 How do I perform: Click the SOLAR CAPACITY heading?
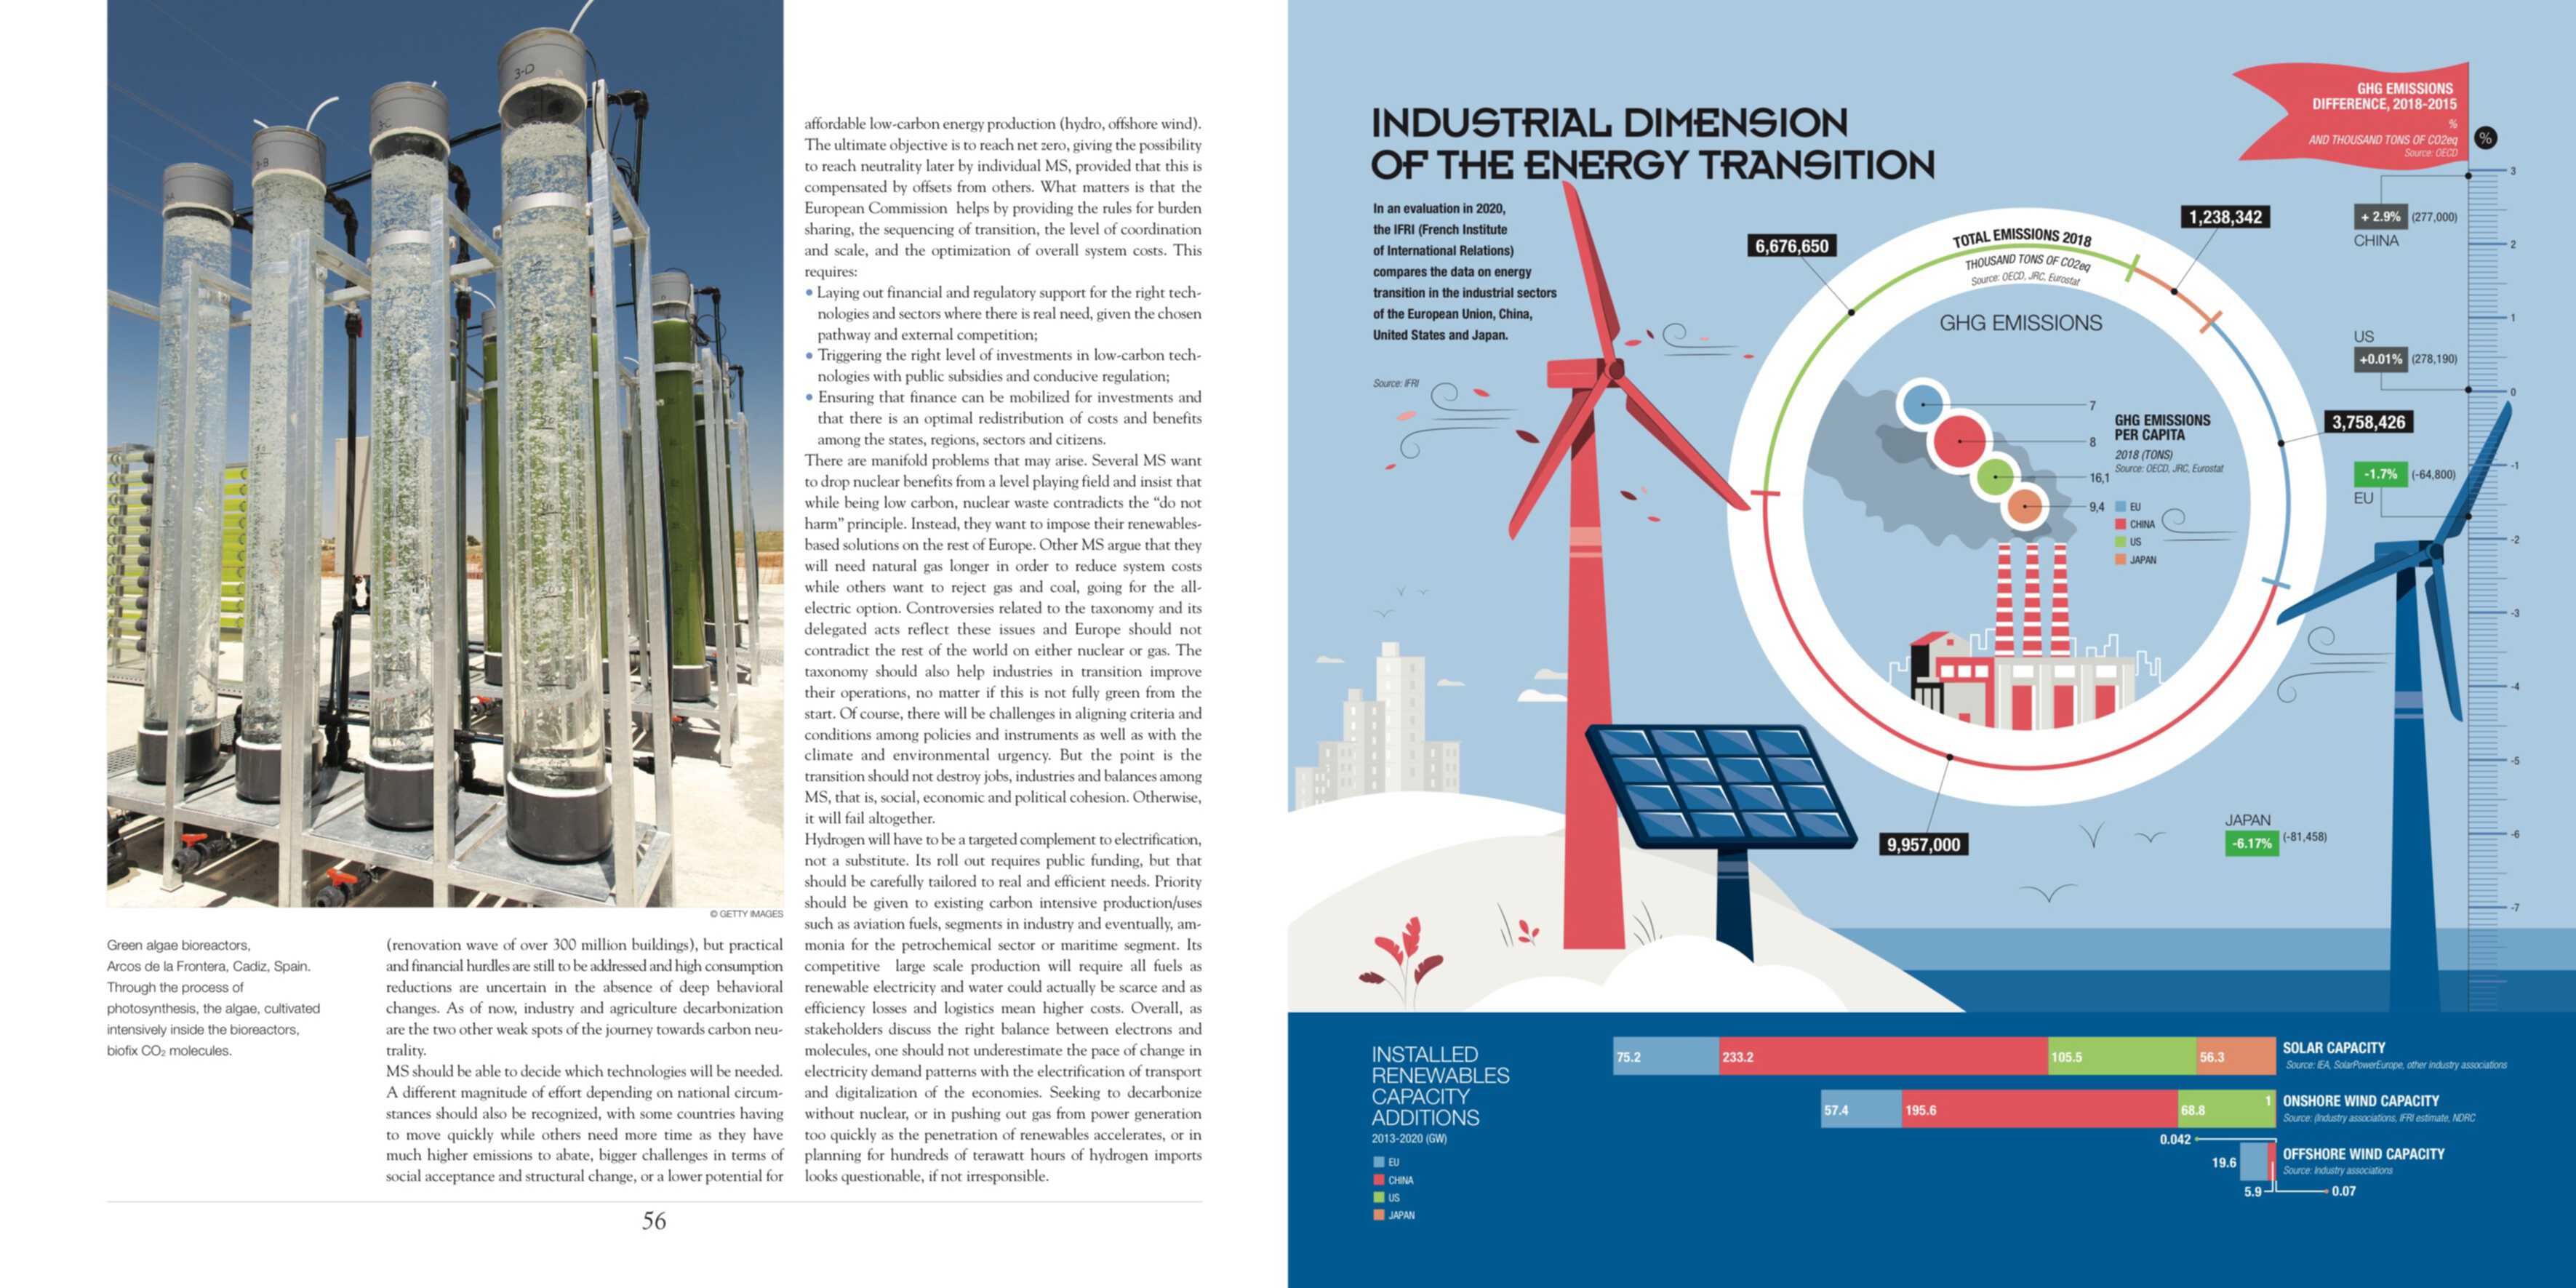click(2333, 1047)
